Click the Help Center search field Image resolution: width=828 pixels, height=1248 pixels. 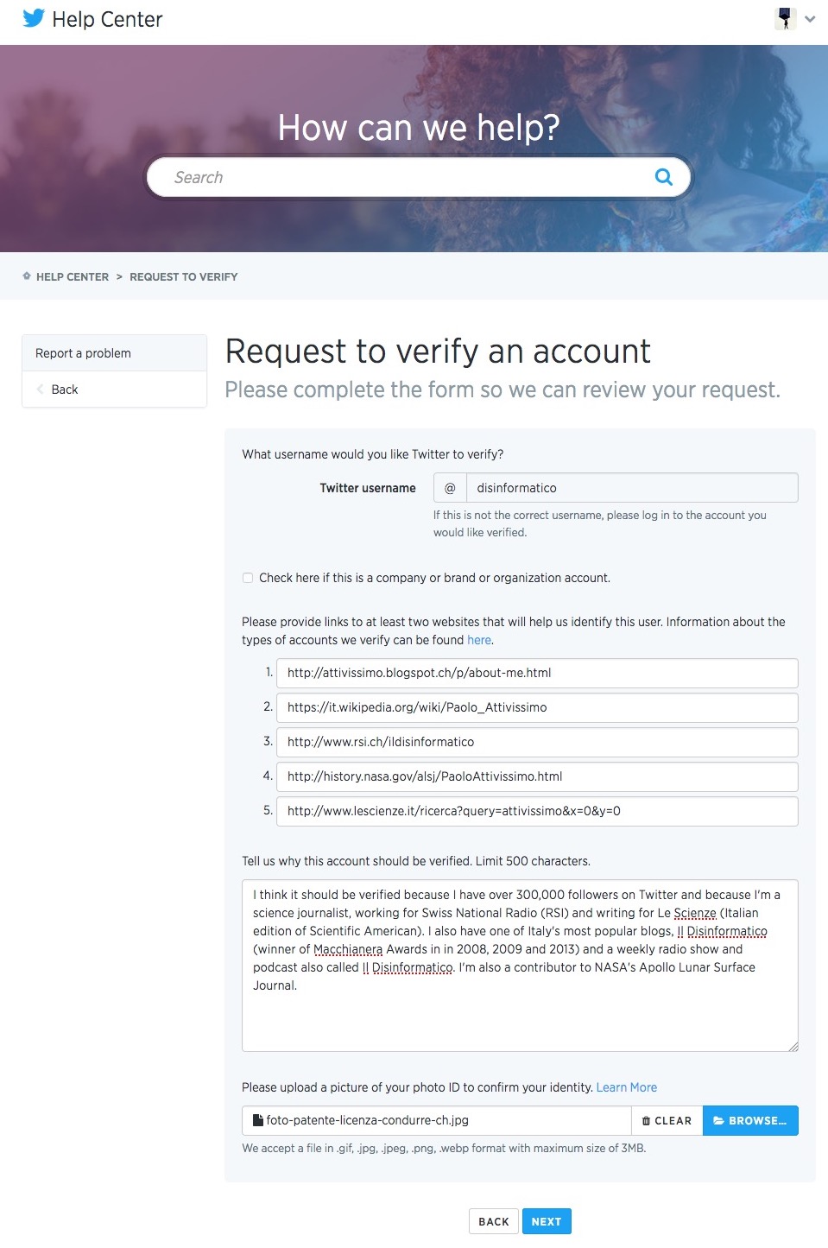[406, 177]
